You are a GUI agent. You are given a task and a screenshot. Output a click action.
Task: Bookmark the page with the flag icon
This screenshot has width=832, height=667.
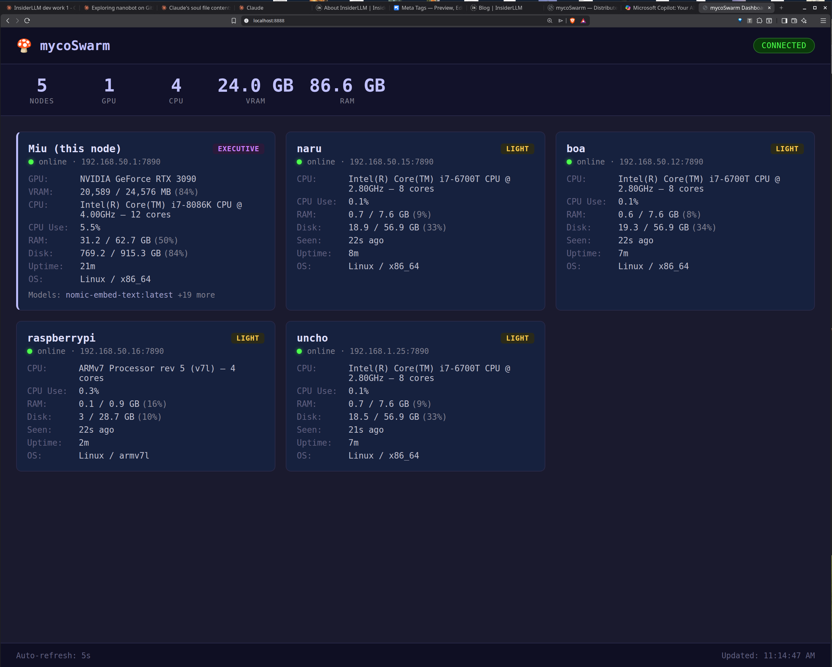coord(233,21)
